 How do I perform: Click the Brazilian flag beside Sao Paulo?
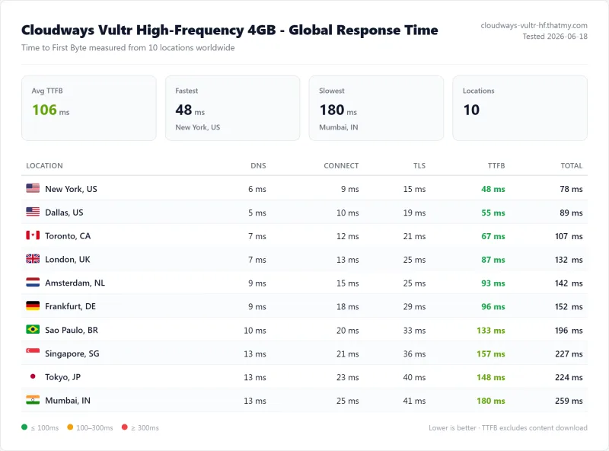(x=33, y=329)
